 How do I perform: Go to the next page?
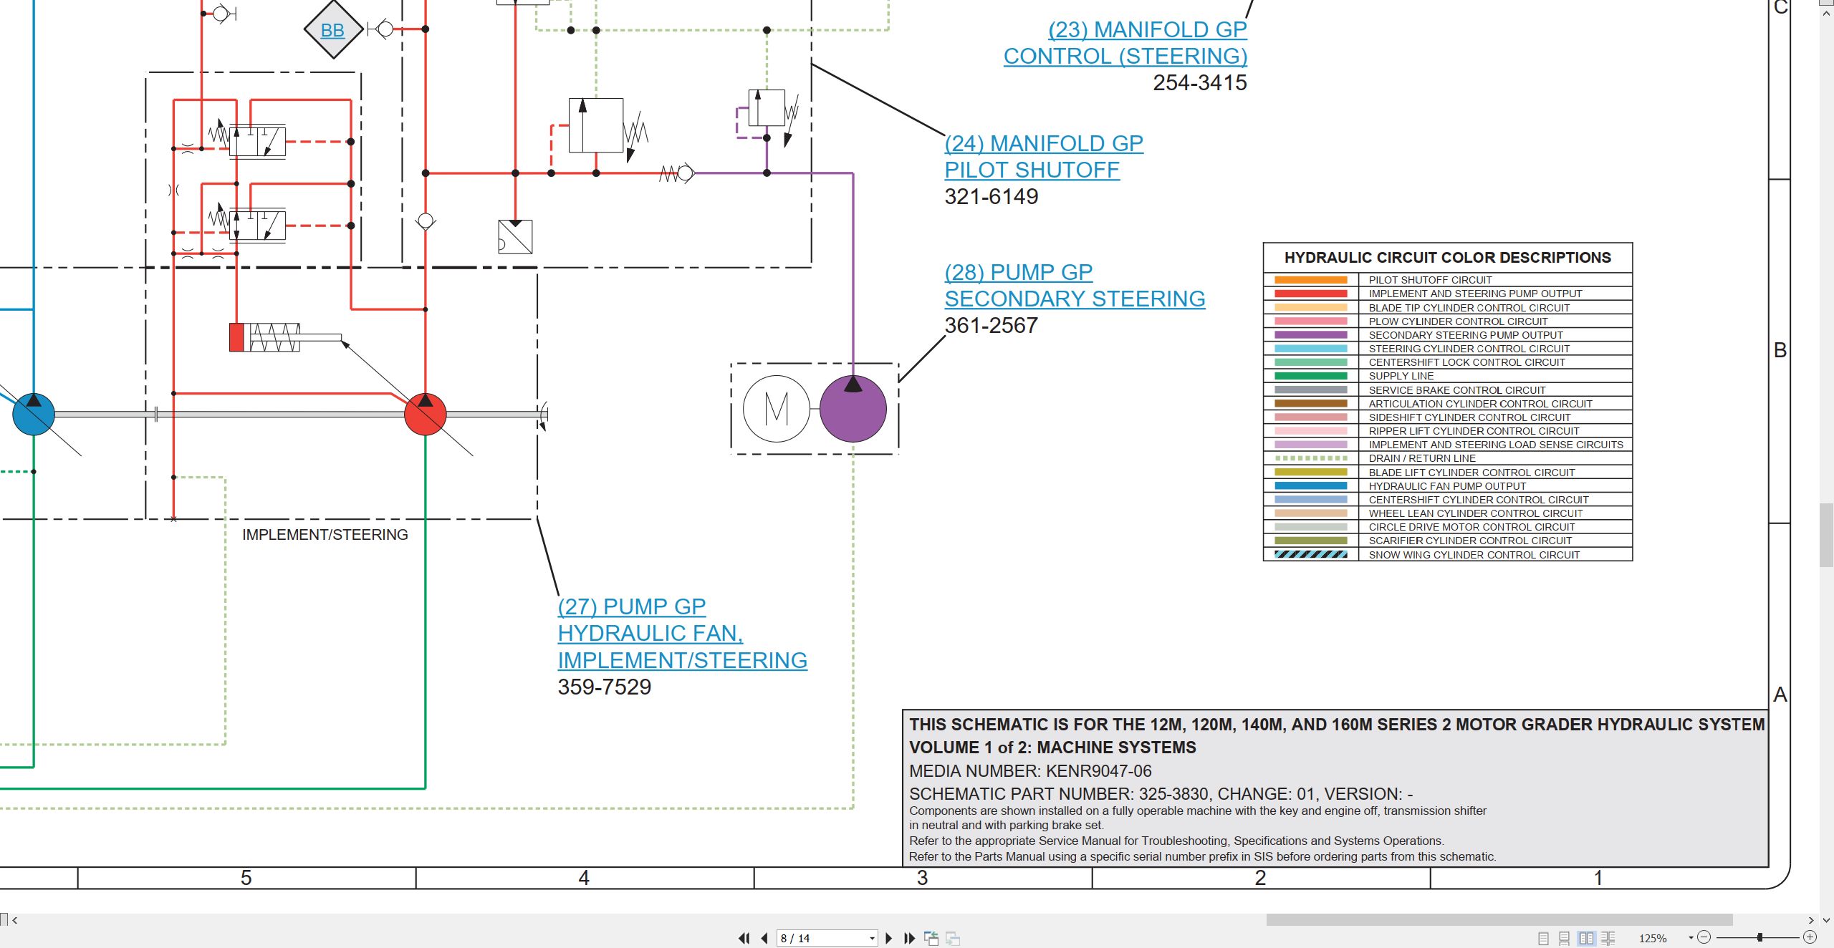coord(888,938)
